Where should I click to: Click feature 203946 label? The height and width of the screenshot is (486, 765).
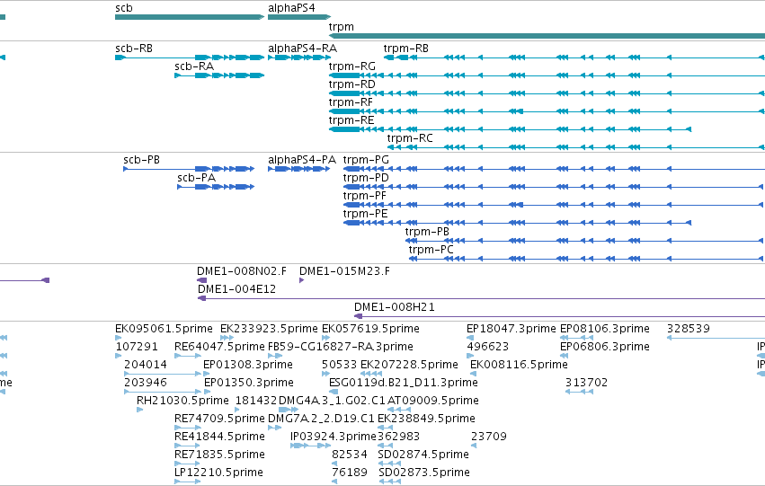pyautogui.click(x=146, y=384)
